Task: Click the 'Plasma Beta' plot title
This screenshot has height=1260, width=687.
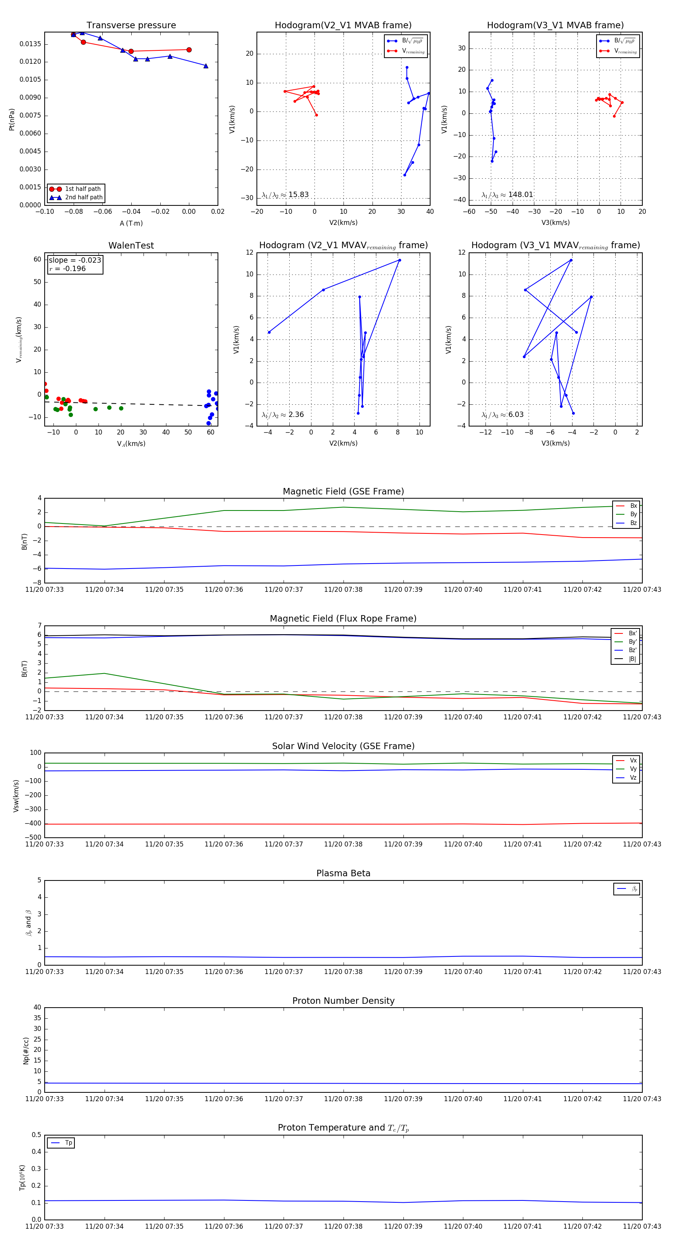Action: 343,873
